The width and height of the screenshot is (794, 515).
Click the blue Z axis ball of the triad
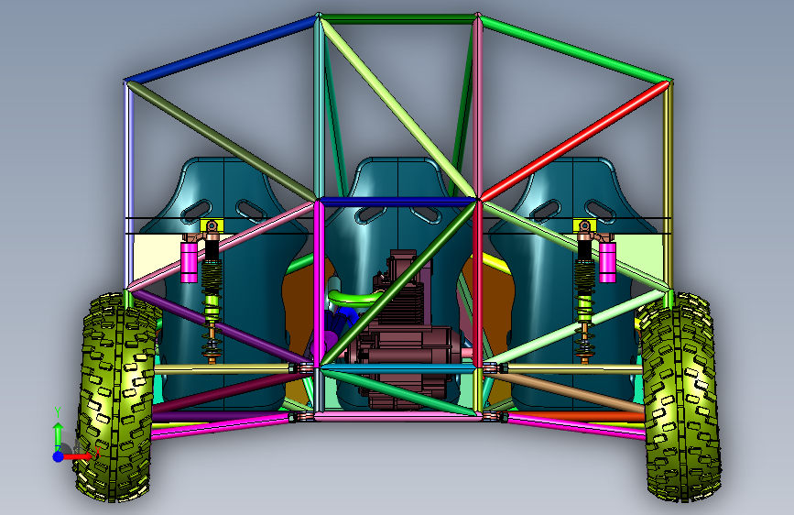tap(59, 456)
